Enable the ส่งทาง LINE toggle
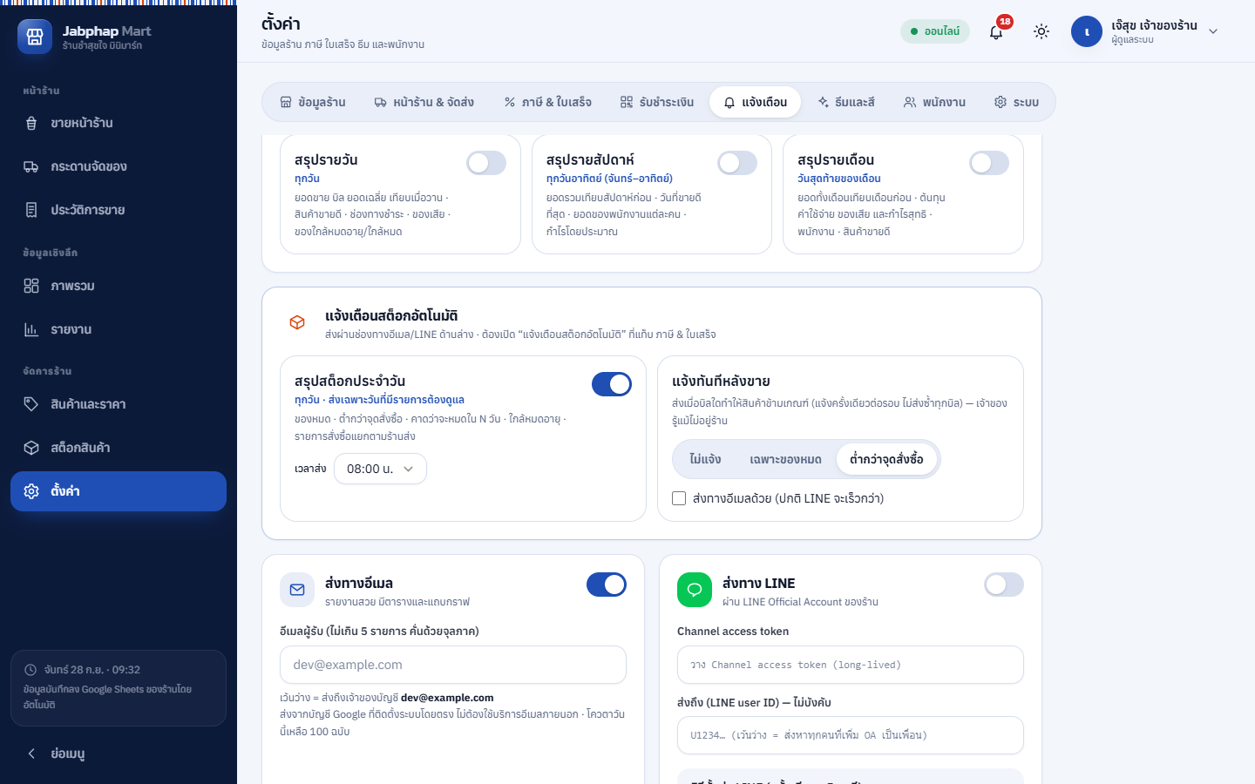Screen dimensions: 1255x784 (1004, 585)
